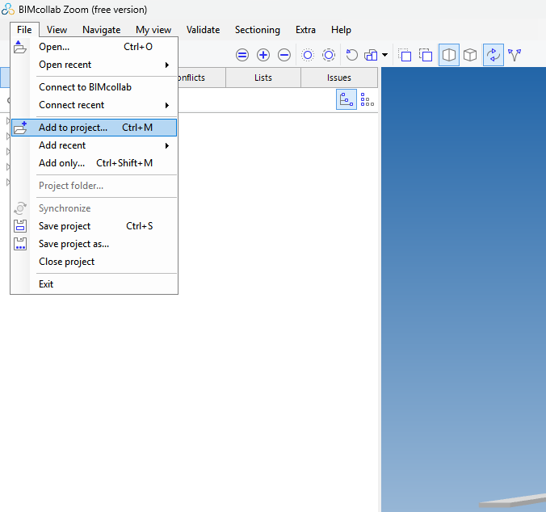Viewport: 546px width, 512px height.
Task: Switch to the Issues tab
Action: click(339, 78)
